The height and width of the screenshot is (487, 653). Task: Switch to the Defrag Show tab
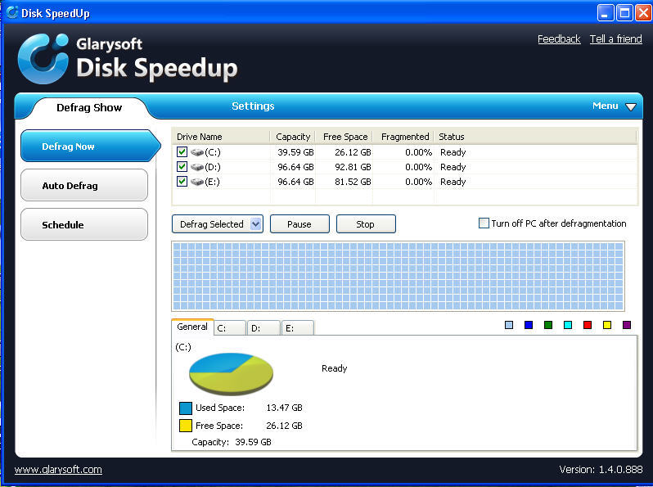(x=89, y=107)
